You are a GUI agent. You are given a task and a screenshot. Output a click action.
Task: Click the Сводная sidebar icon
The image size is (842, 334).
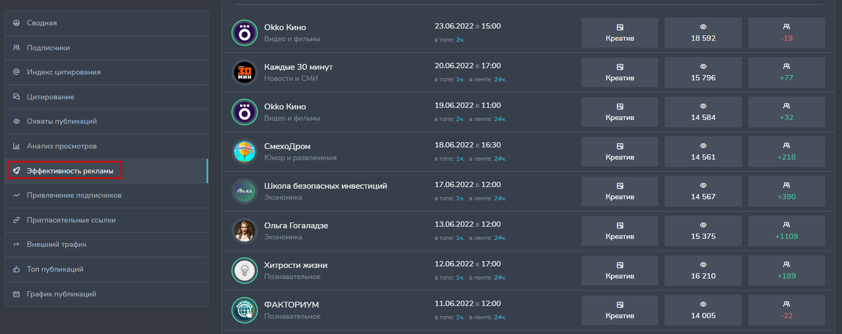tap(16, 23)
